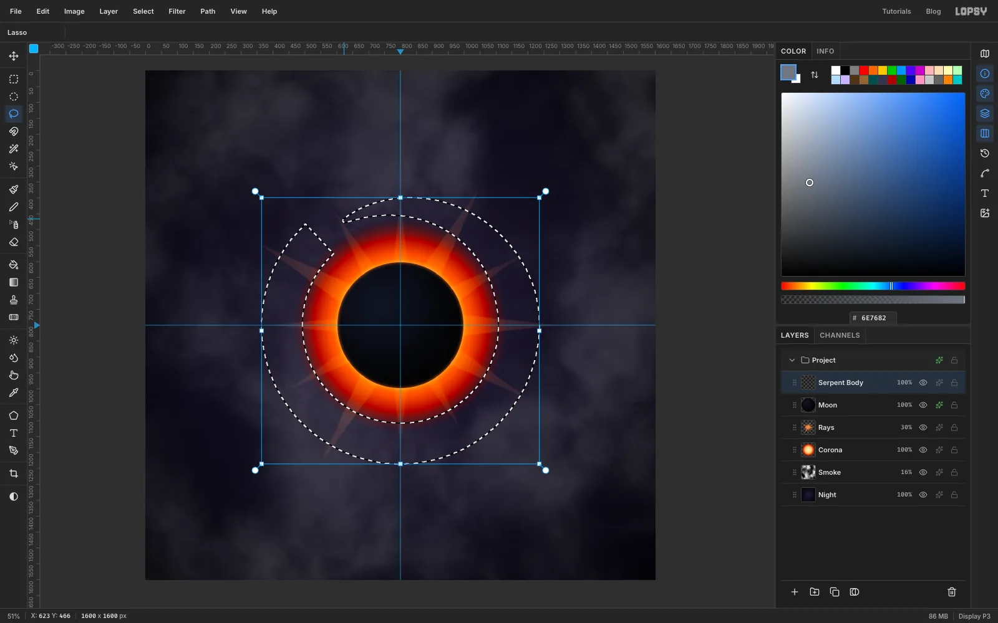Lock the Moon layer
Image resolution: width=998 pixels, height=623 pixels.
[x=954, y=405]
